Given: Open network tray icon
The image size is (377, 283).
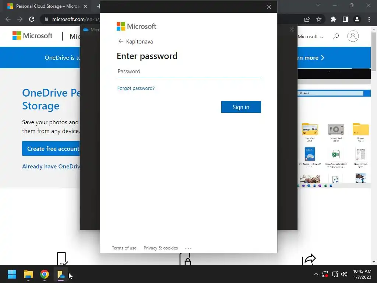Looking at the screenshot, I should 335,274.
